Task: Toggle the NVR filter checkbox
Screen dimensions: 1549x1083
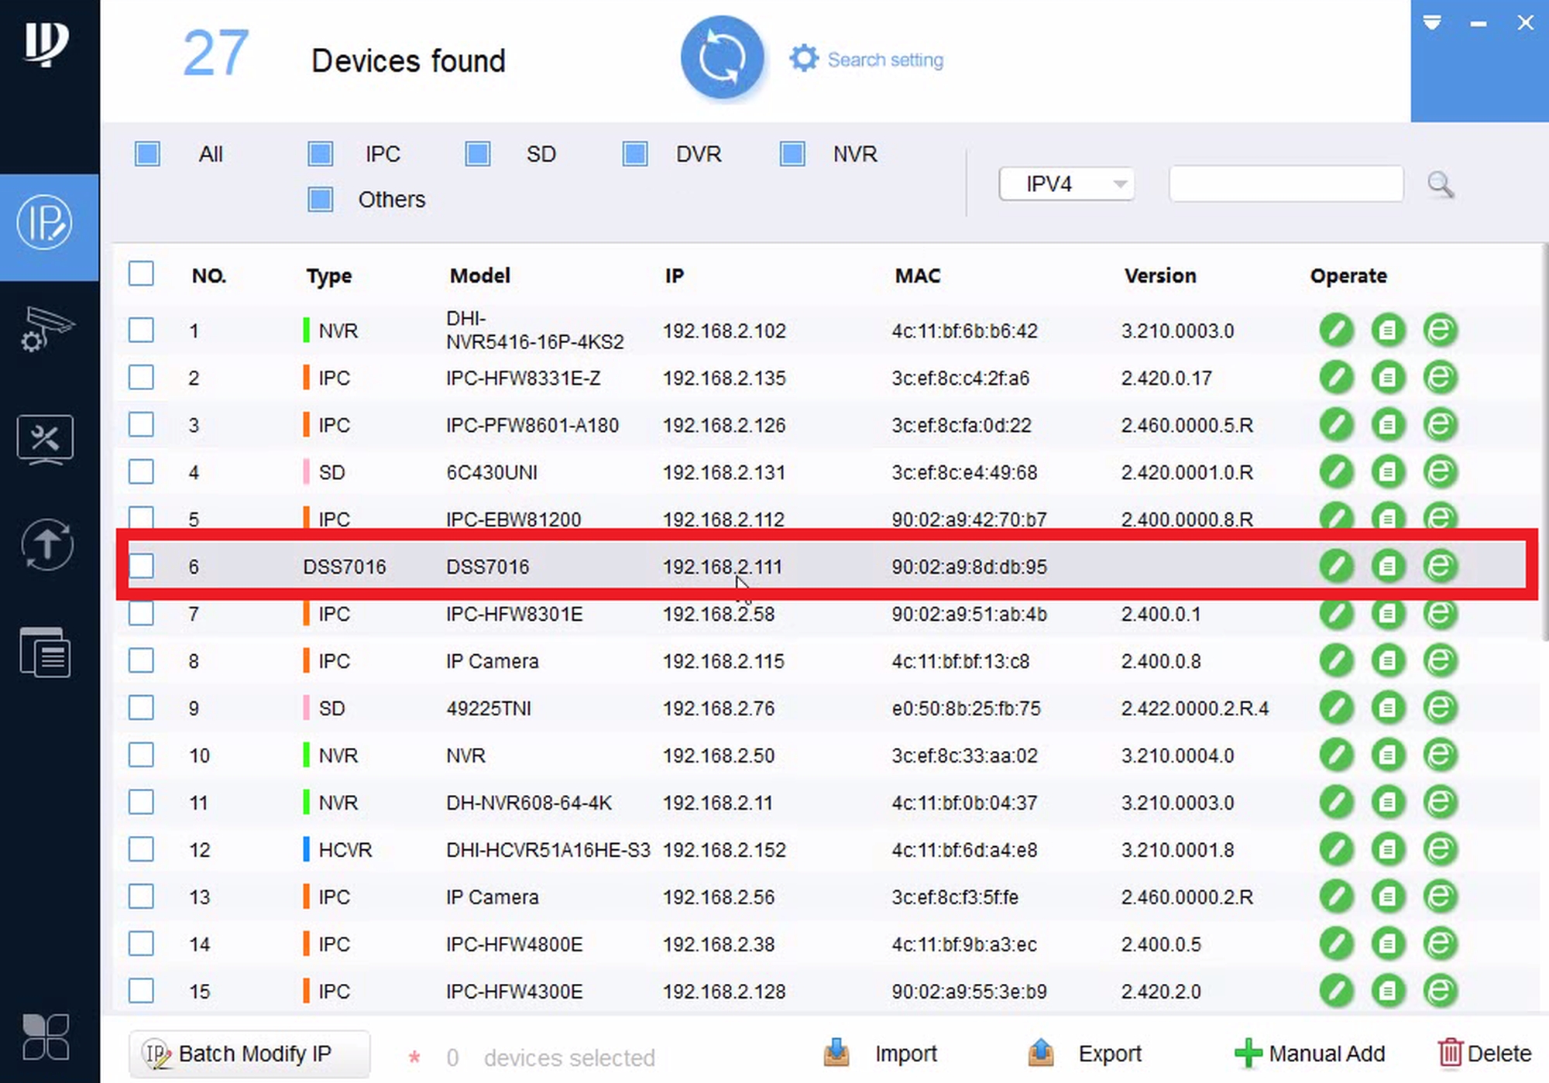Action: pyautogui.click(x=792, y=154)
